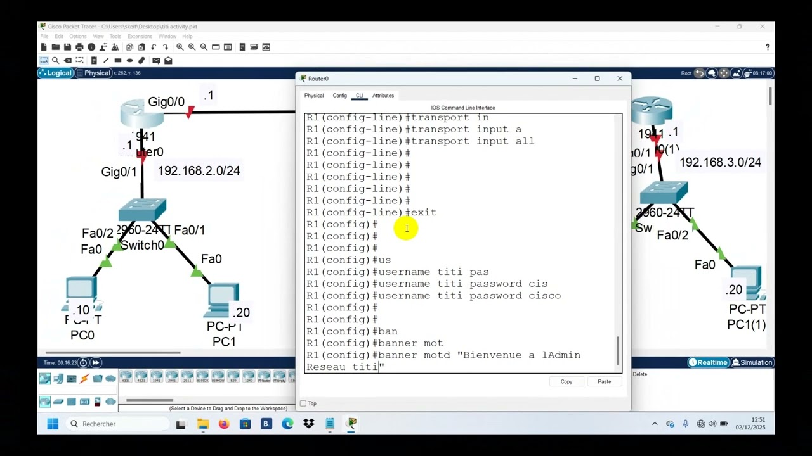Pick the 2911 router from device list
Screen dimensions: 812x456
pos(187,377)
